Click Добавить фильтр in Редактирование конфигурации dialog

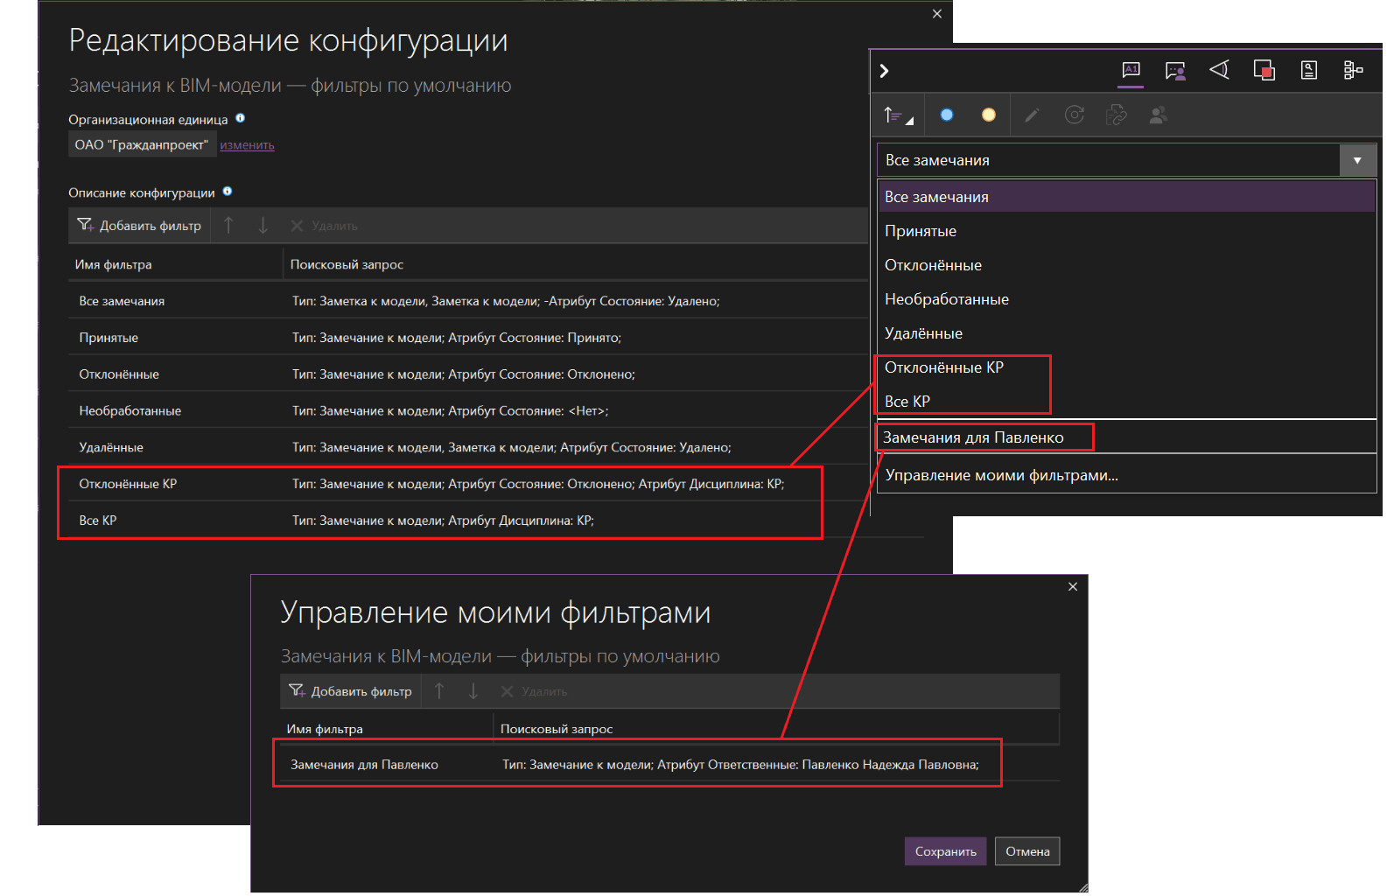[x=139, y=226]
